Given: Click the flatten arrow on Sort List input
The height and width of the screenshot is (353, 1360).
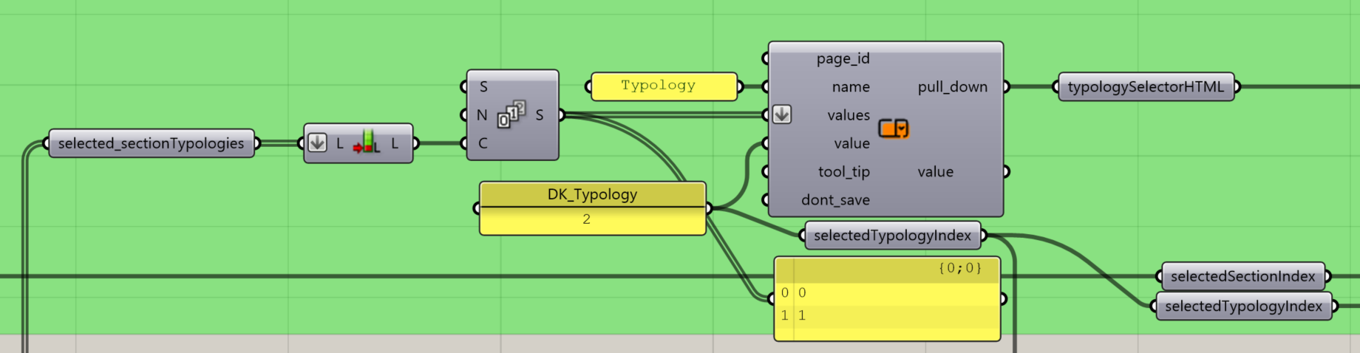Looking at the screenshot, I should (317, 143).
